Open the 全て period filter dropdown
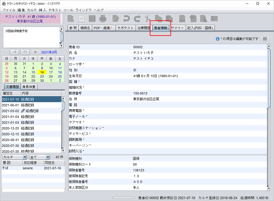Screen dimensions: 274x201 tap(39, 157)
